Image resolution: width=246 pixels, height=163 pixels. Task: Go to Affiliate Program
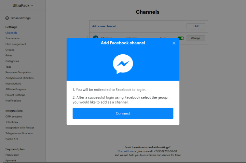click(15, 89)
